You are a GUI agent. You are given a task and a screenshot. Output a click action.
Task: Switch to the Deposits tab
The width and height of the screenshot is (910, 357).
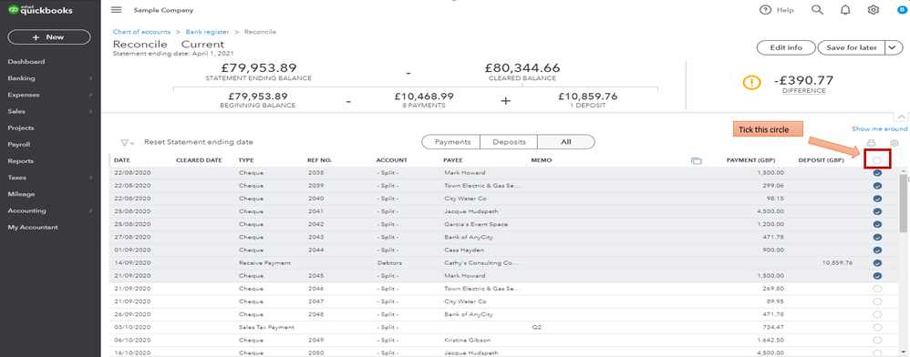[x=509, y=142]
